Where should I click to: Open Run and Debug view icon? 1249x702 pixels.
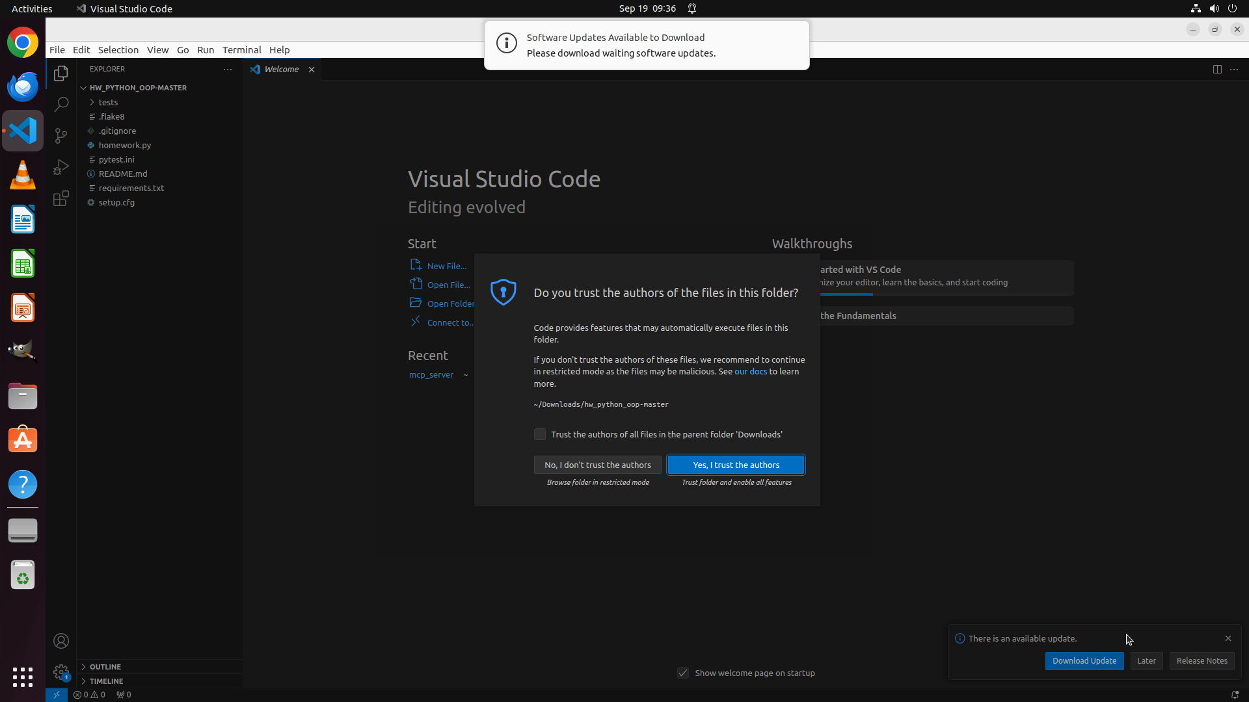[61, 167]
